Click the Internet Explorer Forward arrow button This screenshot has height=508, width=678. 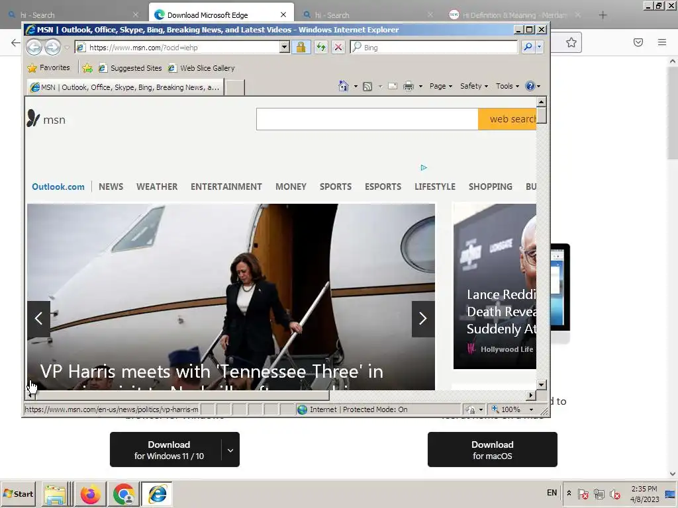coord(52,47)
